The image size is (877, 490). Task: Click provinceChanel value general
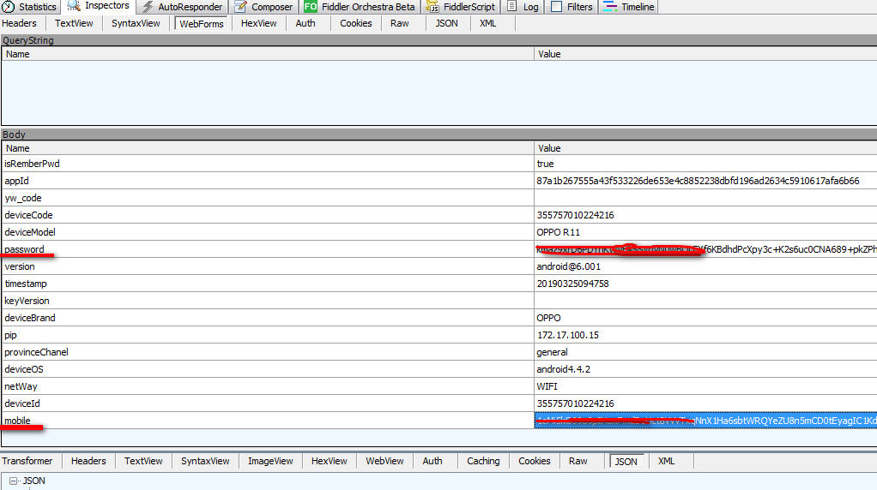tap(705, 352)
